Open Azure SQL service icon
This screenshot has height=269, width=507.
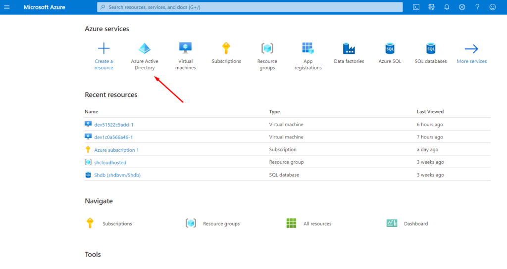pos(390,48)
